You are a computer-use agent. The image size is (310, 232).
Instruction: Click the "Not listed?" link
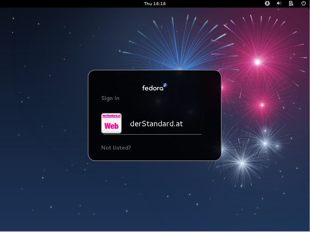point(116,147)
